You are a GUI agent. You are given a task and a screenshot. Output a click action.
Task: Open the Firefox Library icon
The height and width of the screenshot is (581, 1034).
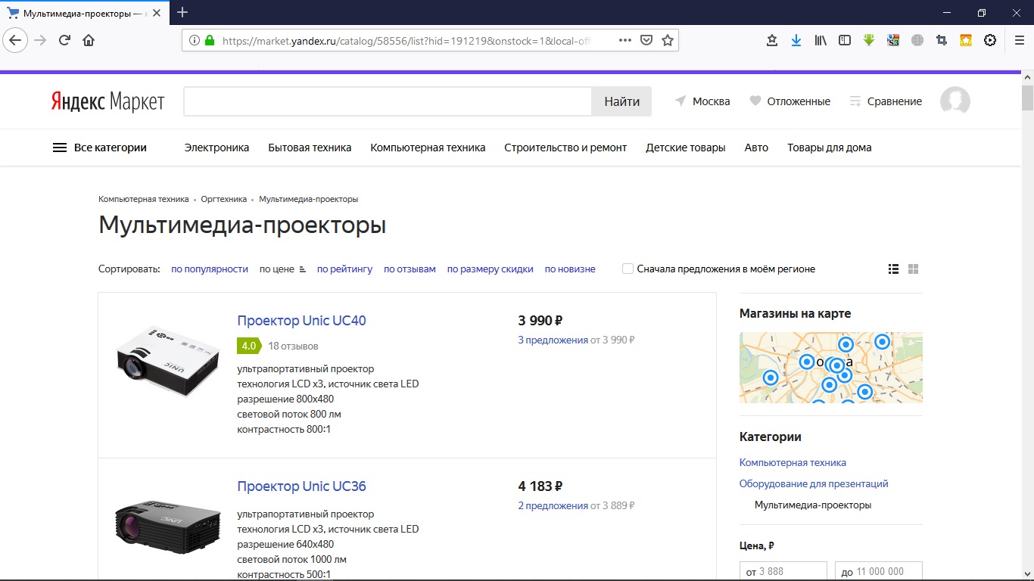click(821, 40)
